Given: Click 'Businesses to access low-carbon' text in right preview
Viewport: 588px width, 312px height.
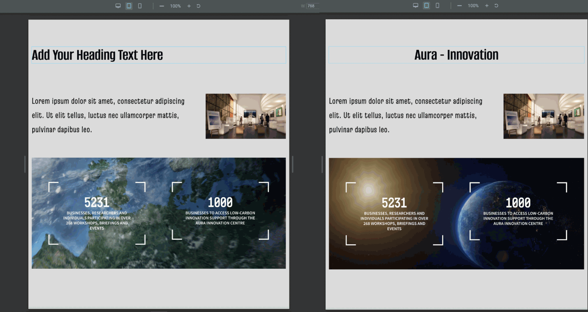Looking at the screenshot, I should 518,218.
